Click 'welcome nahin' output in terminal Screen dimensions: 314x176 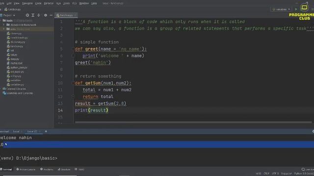point(16,138)
